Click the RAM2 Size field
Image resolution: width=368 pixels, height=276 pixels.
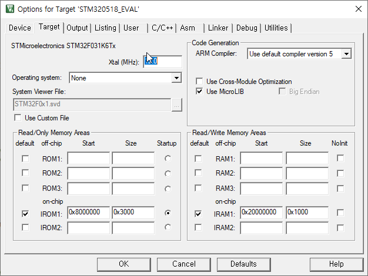(307, 173)
